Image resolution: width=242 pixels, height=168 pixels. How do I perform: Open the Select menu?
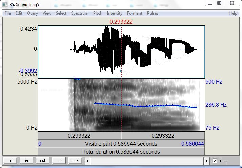(x=61, y=13)
